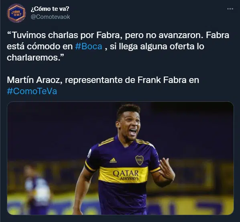Click the text 'si llega alguna oferta lo'

[157, 46]
